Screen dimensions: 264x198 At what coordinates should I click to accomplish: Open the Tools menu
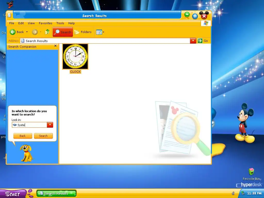pos(60,23)
